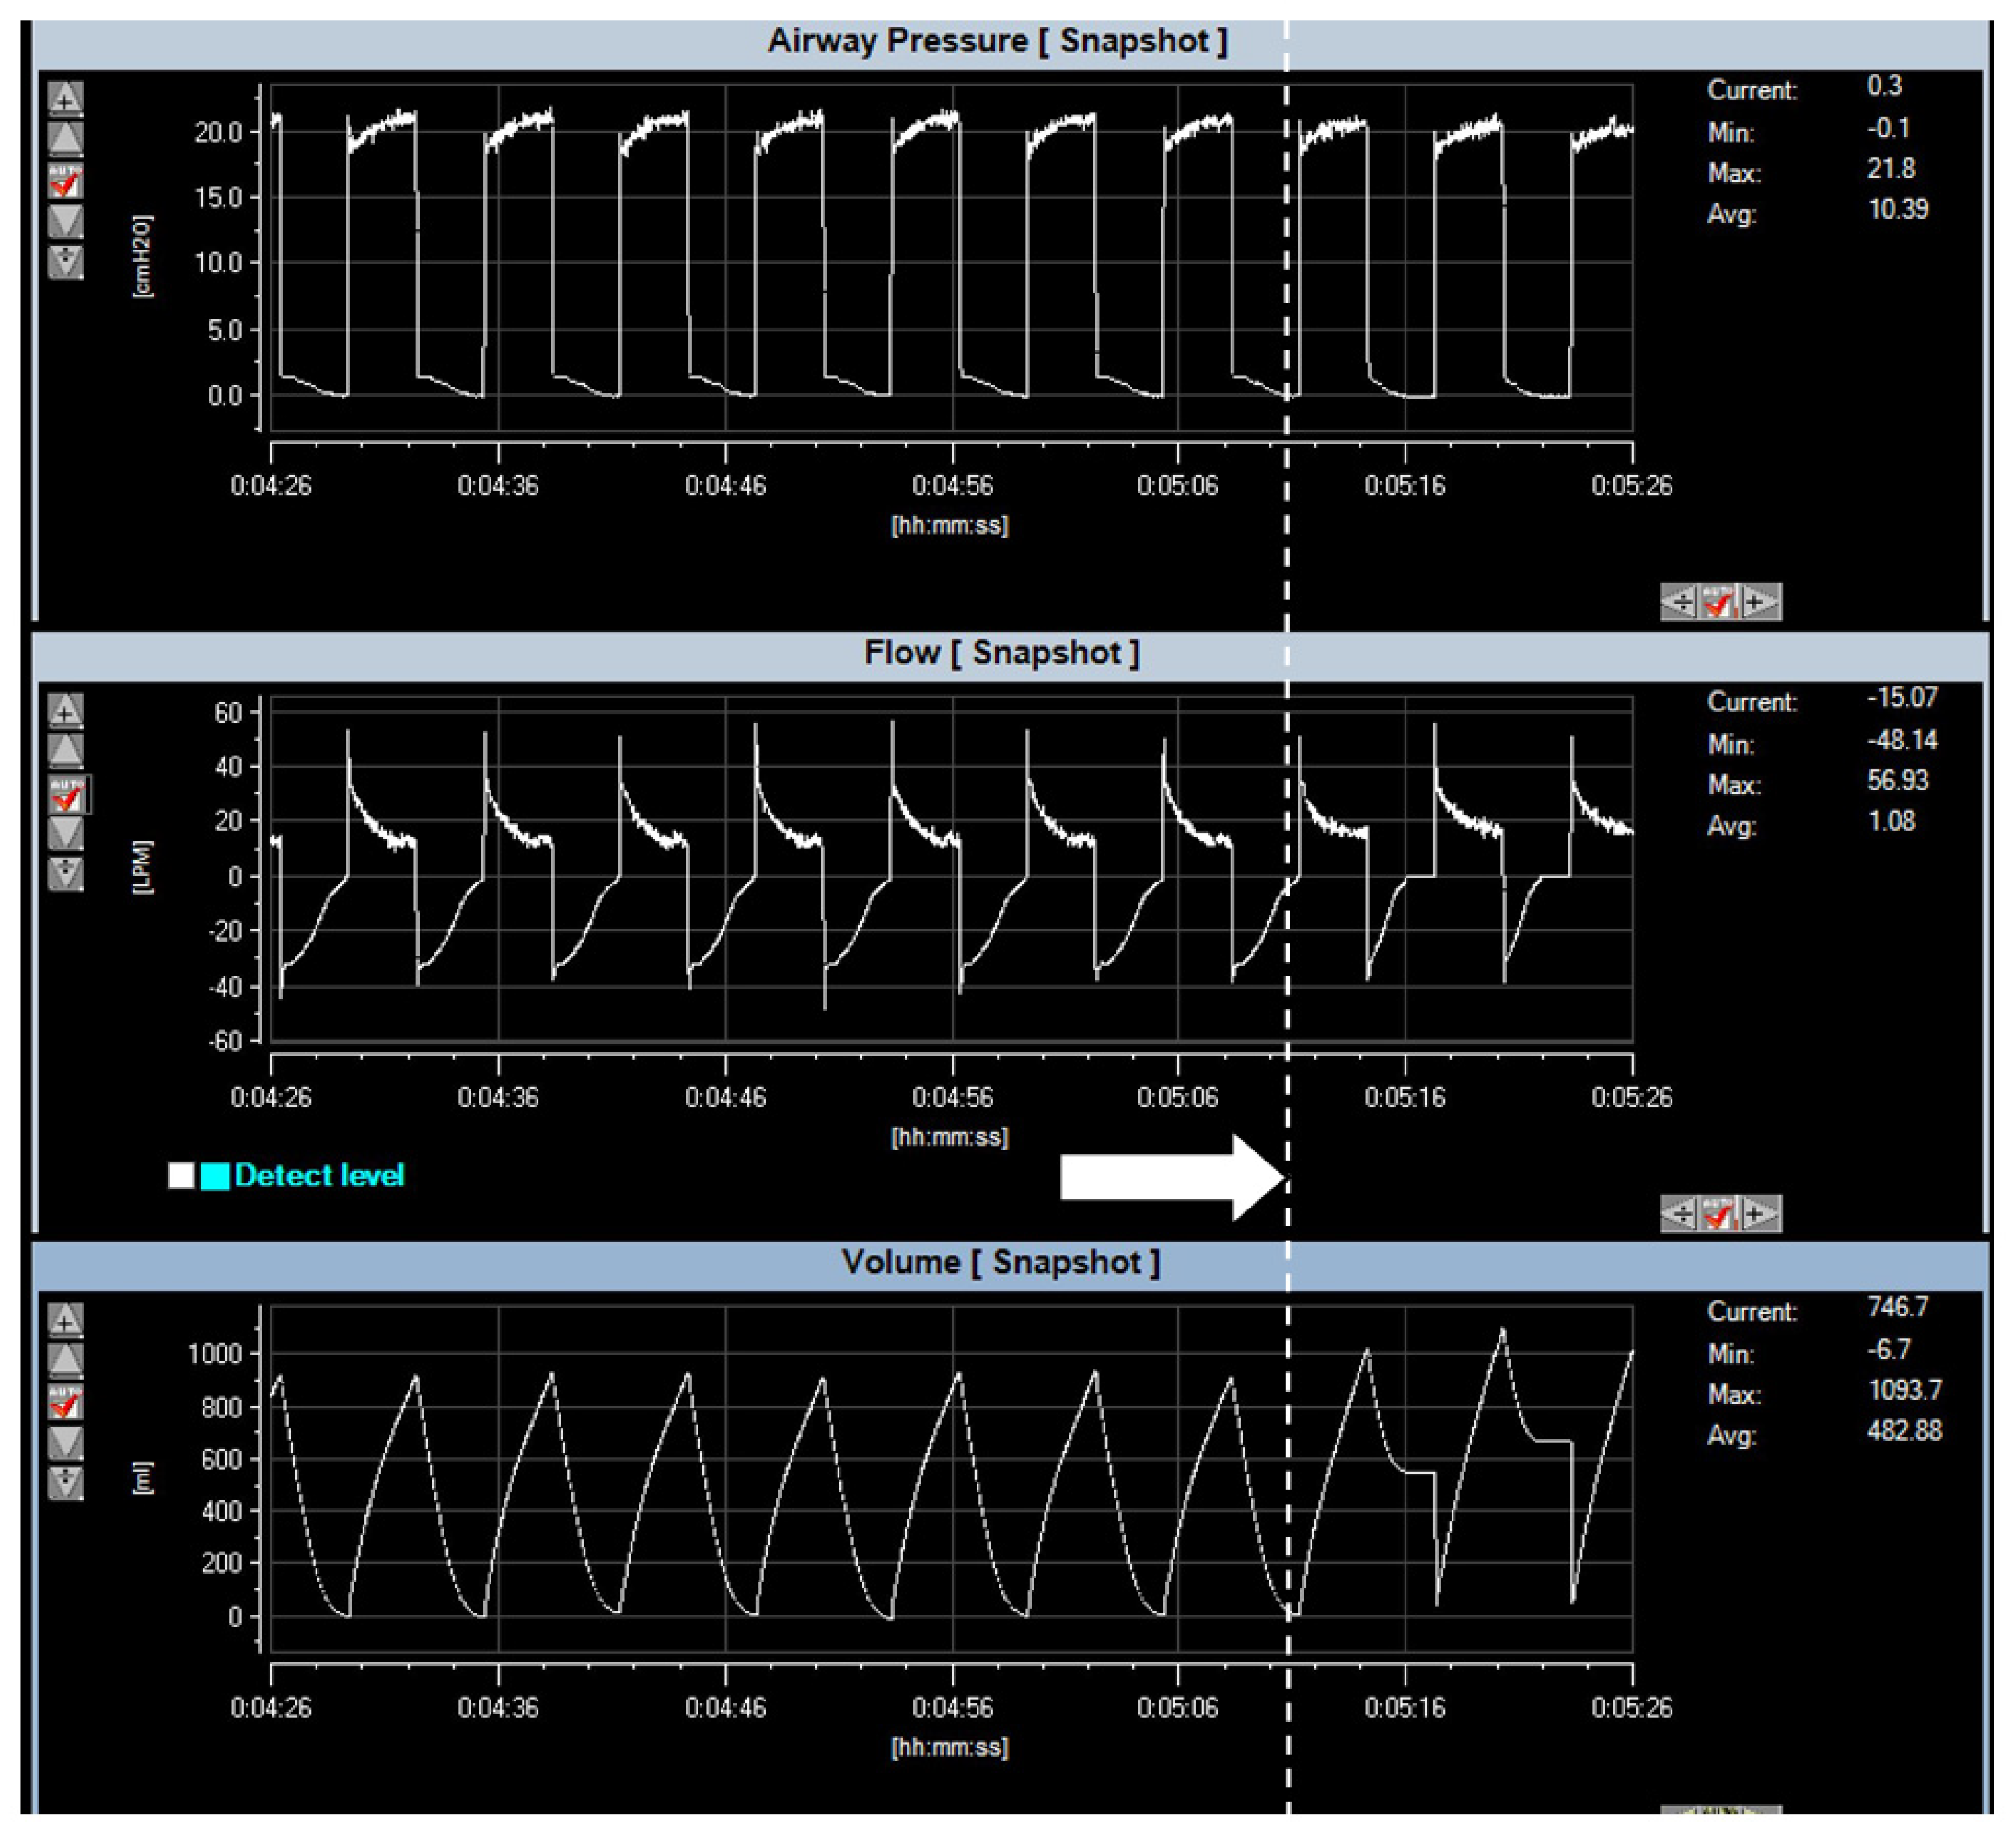This screenshot has height=1838, width=2016.
Task: Toggle vertical auto-scale check on Airway Pressure graph
Action: tap(65, 180)
